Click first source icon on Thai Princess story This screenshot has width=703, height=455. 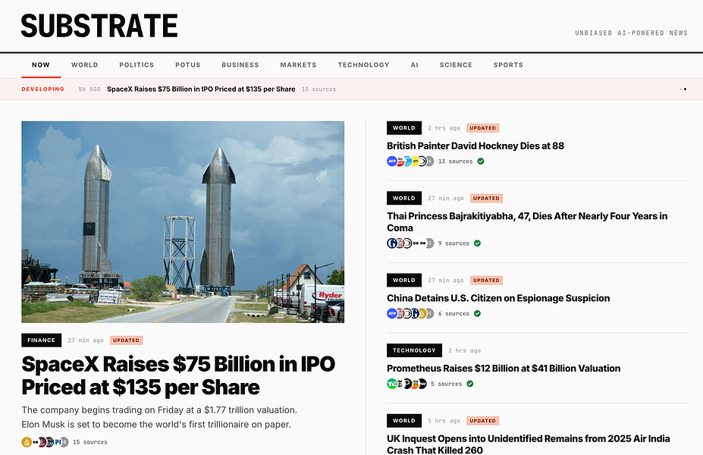(x=392, y=243)
